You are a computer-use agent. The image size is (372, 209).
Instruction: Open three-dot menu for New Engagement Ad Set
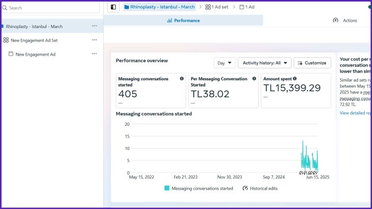point(94,40)
